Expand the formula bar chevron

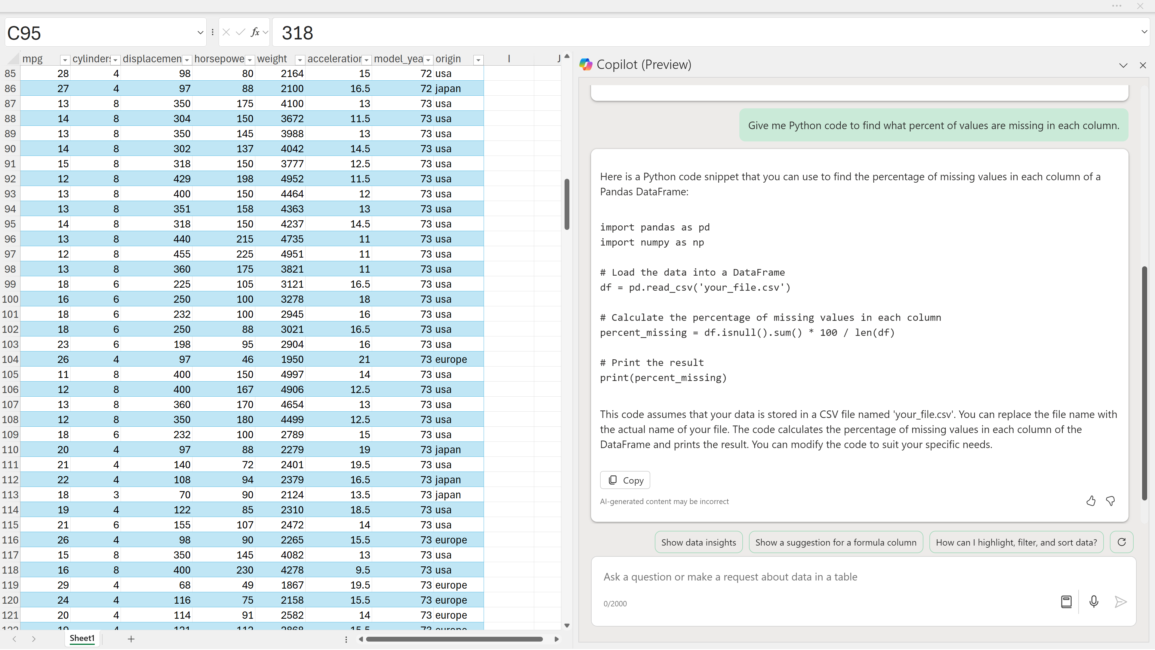pyautogui.click(x=1144, y=32)
